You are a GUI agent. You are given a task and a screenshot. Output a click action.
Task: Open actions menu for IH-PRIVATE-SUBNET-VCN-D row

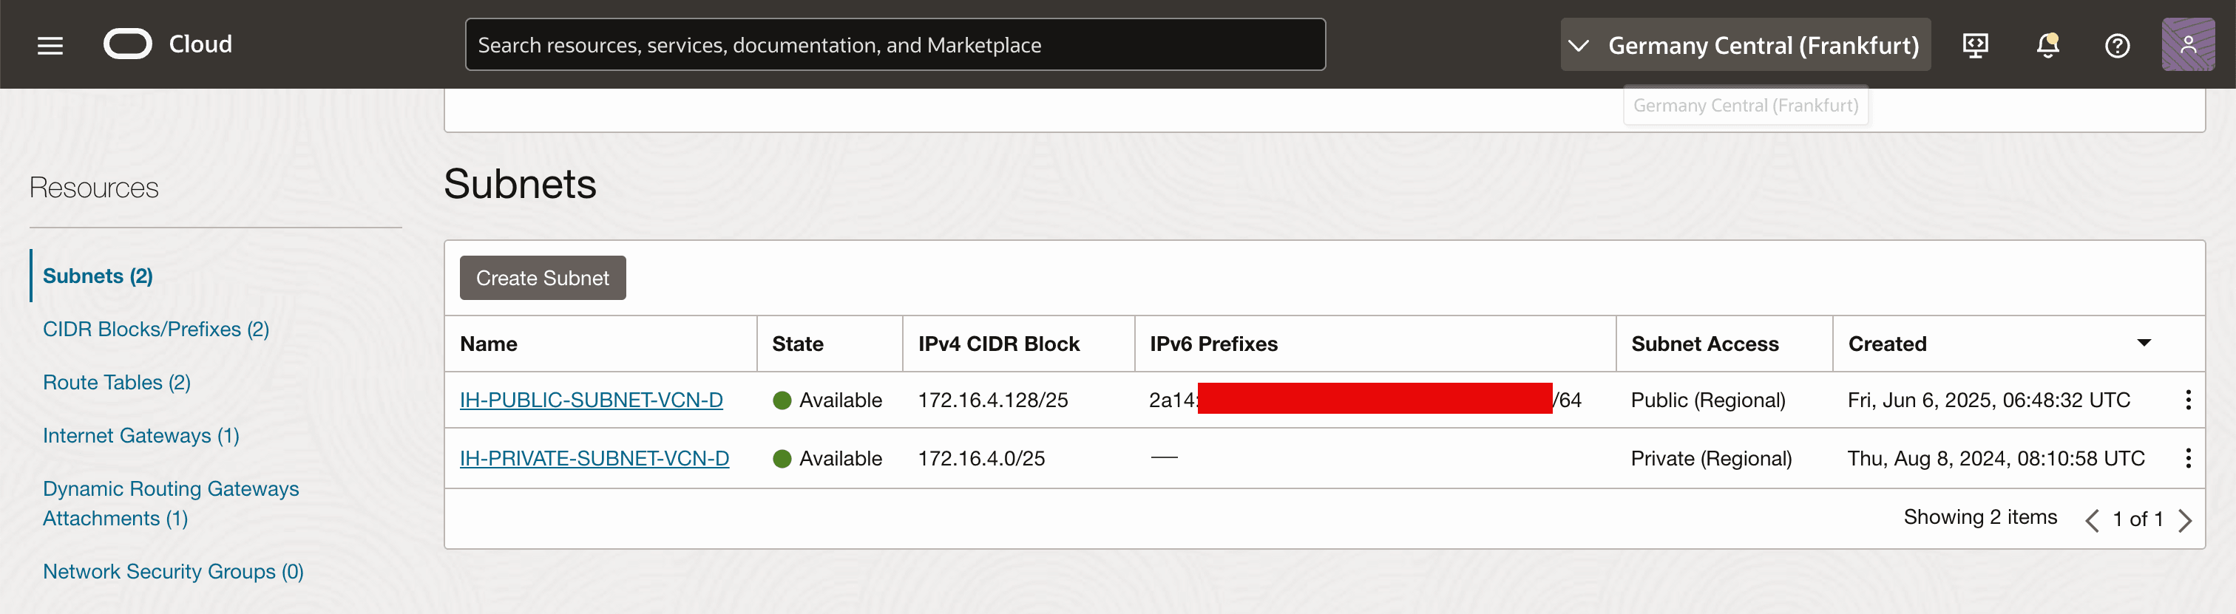[2187, 458]
